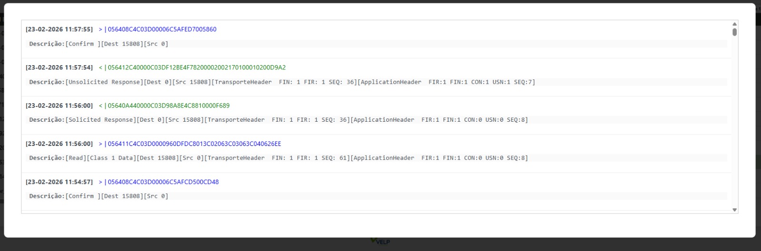Click the outgoing '>' arrow of the 11:57:55 entry
This screenshot has height=251, width=761.
(x=100, y=29)
